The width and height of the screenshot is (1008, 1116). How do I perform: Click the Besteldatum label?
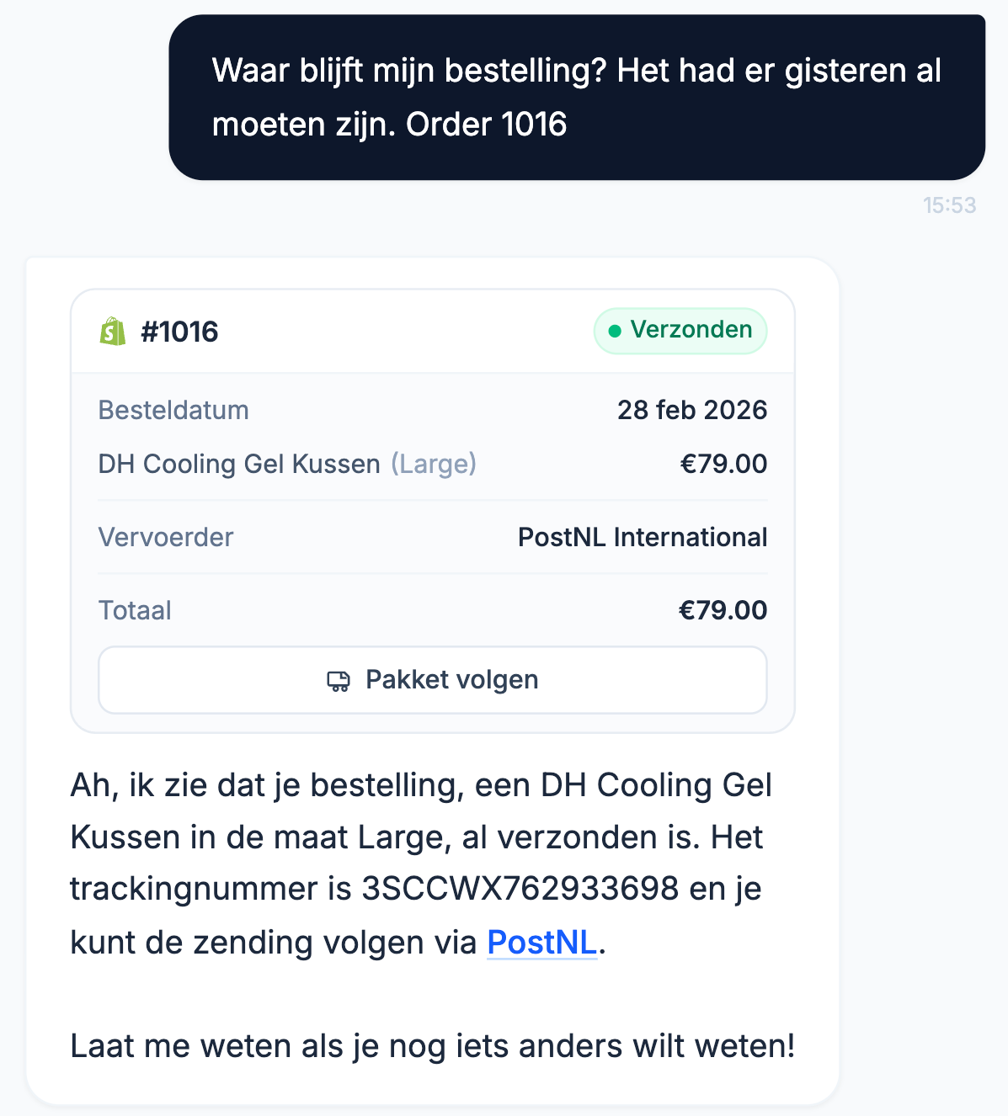173,411
